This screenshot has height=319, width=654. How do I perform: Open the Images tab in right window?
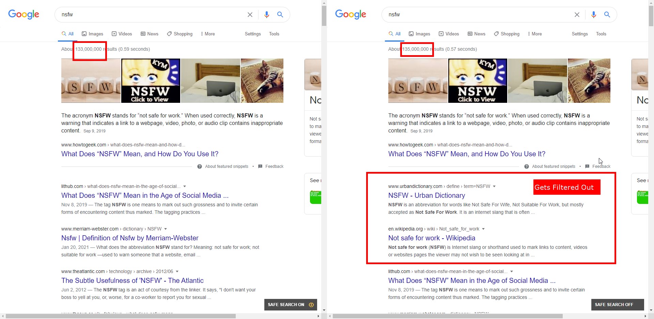click(420, 34)
